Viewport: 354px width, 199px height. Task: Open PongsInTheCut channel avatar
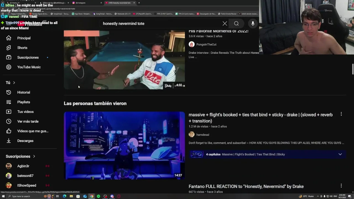tap(192, 44)
